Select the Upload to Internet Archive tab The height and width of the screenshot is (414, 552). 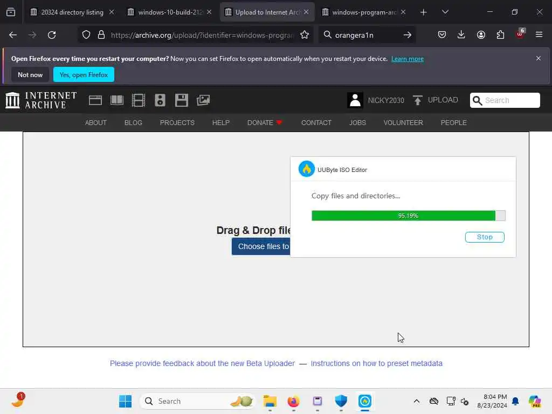pyautogui.click(x=267, y=12)
